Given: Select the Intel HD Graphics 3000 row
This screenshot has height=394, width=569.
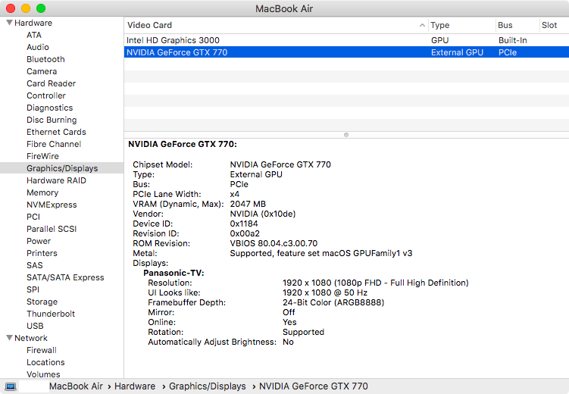Looking at the screenshot, I should 346,40.
